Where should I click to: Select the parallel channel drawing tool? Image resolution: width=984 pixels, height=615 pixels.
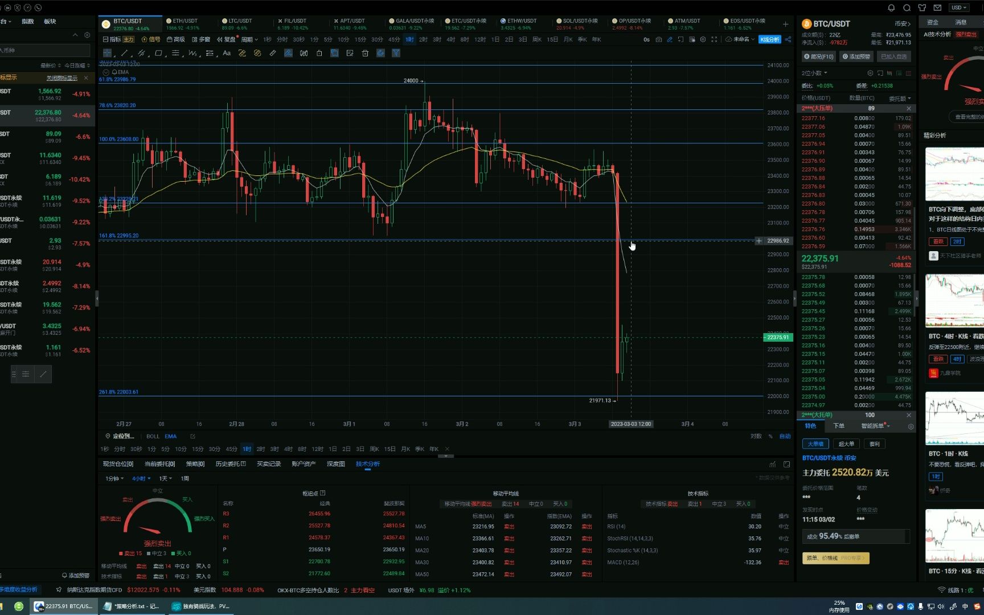tap(141, 53)
